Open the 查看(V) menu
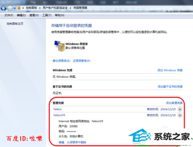This screenshot has height=147, width=193. (x=34, y=15)
